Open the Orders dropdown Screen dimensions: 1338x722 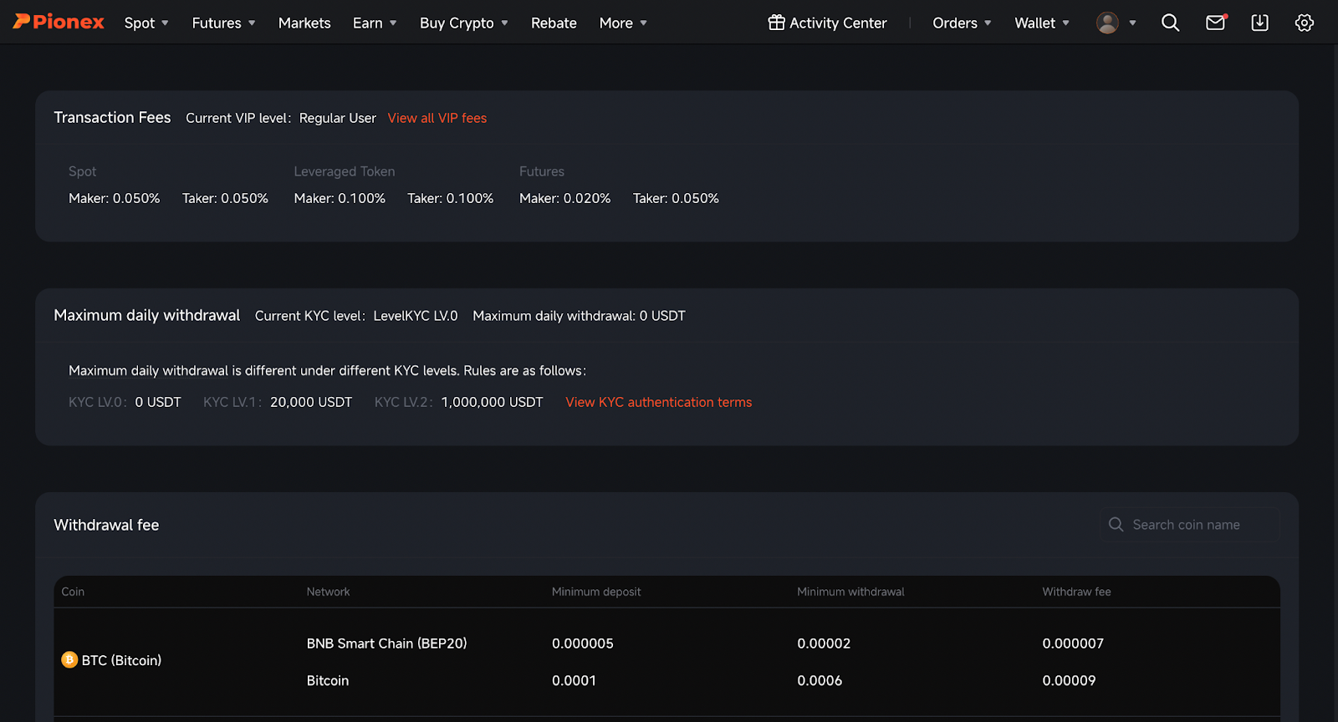pos(962,23)
